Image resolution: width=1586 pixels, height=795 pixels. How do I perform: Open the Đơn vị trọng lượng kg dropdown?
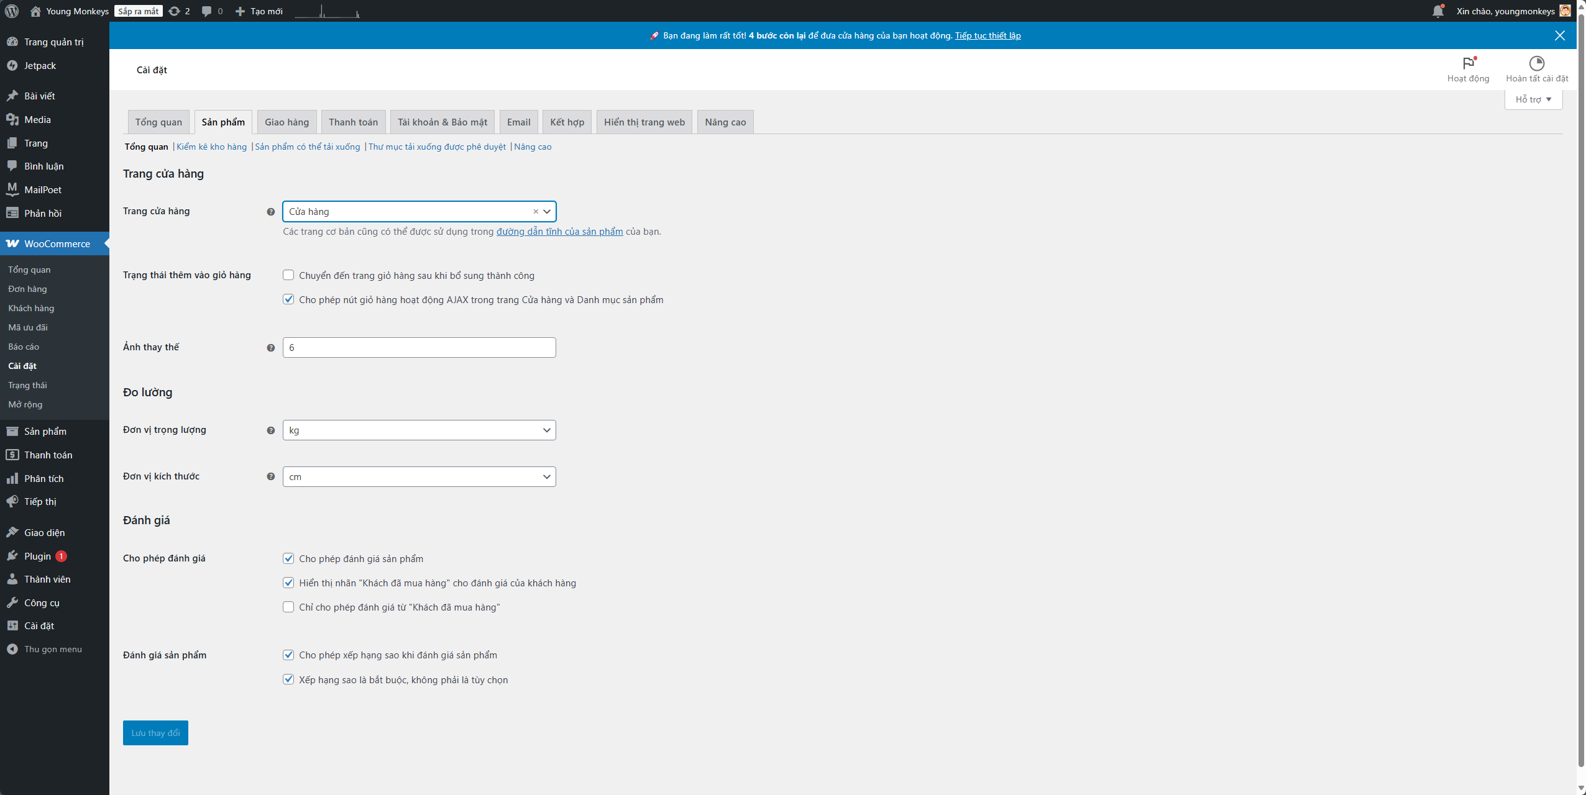pos(419,430)
